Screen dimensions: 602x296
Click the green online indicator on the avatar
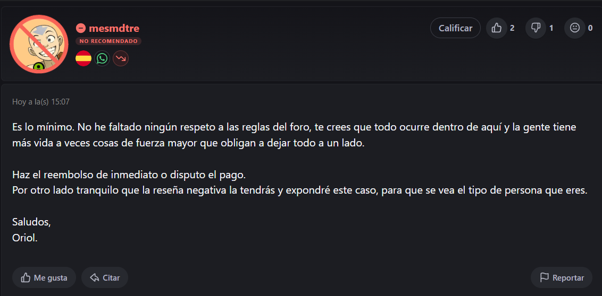point(38,67)
